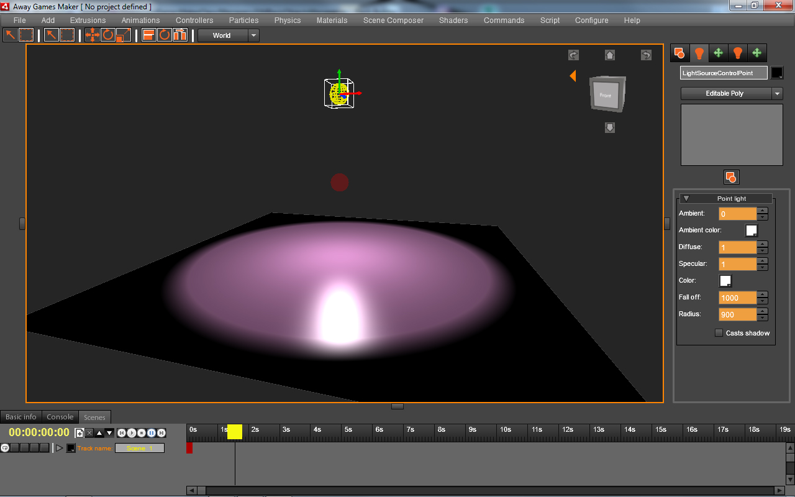Increase the Ambient value with up stepper
The height and width of the screenshot is (497, 795).
[763, 211]
